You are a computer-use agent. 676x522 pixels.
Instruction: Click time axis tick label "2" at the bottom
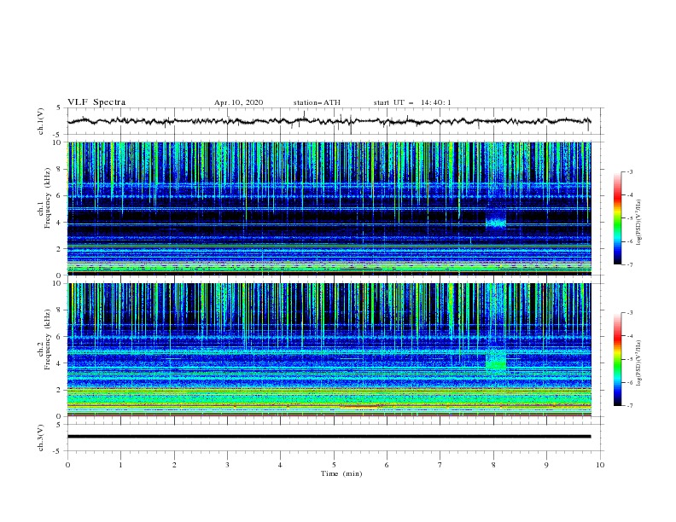pos(174,465)
